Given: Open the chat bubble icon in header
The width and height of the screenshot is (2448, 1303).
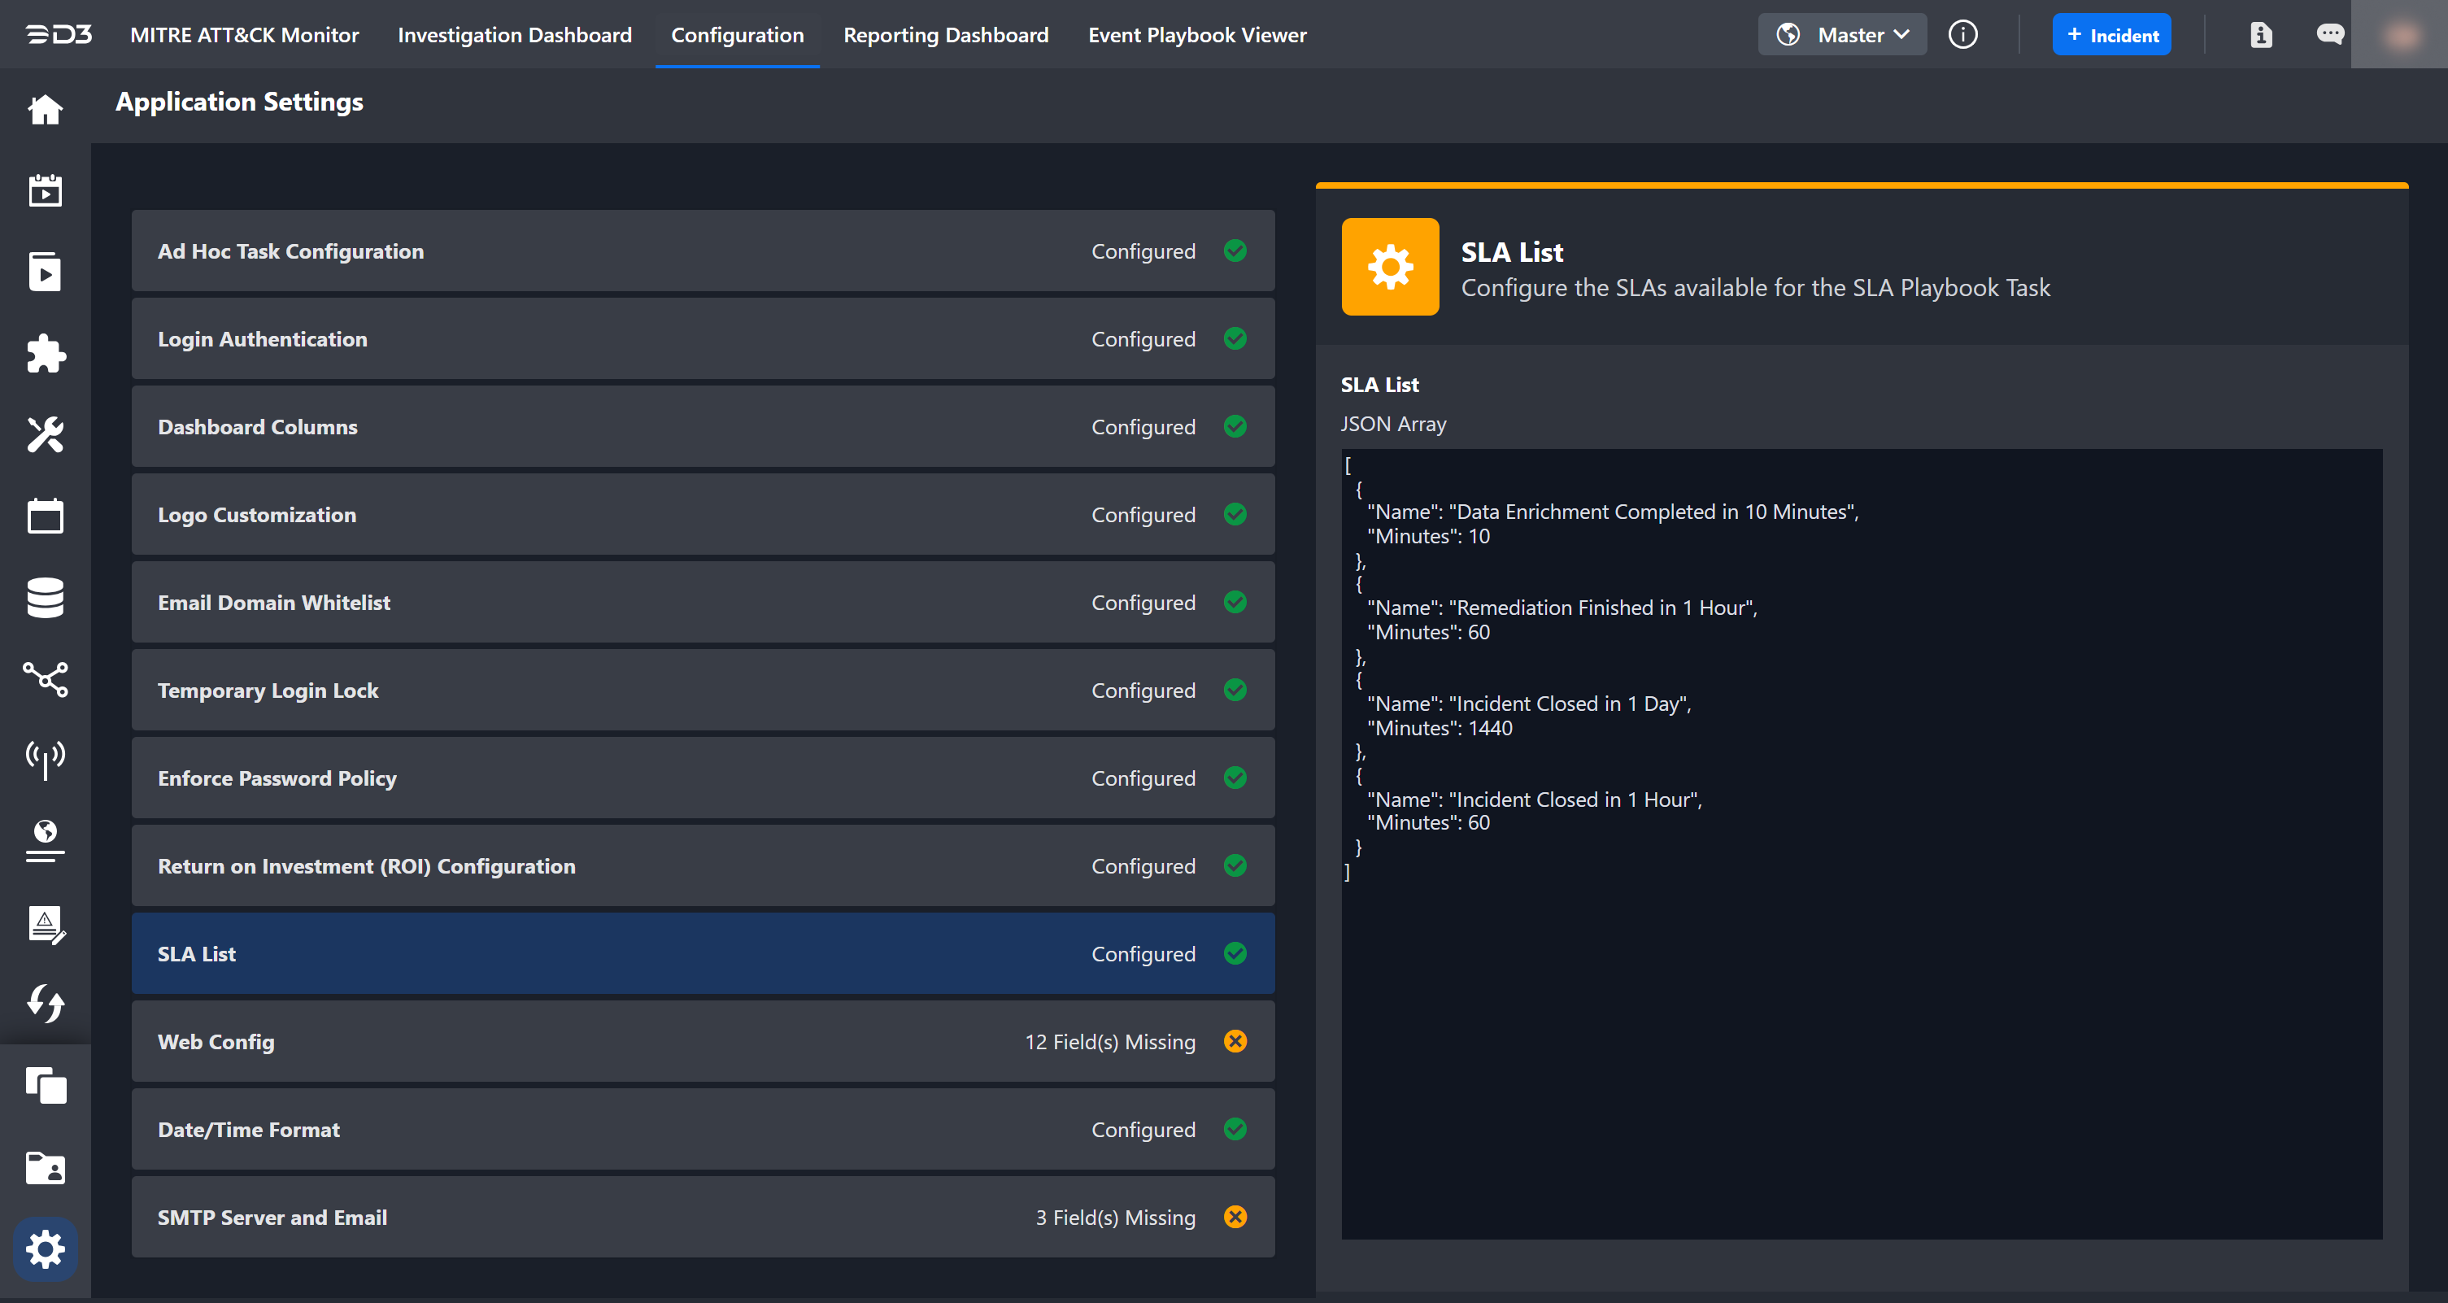Looking at the screenshot, I should coord(2329,35).
